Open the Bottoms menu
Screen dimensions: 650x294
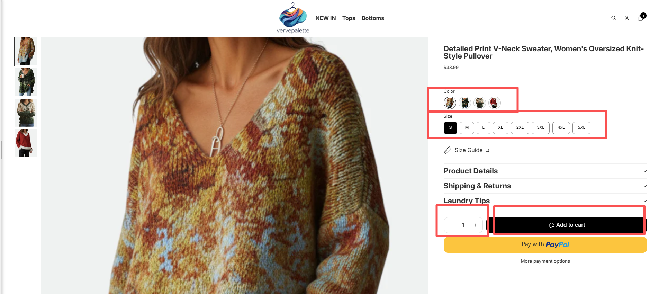click(373, 18)
